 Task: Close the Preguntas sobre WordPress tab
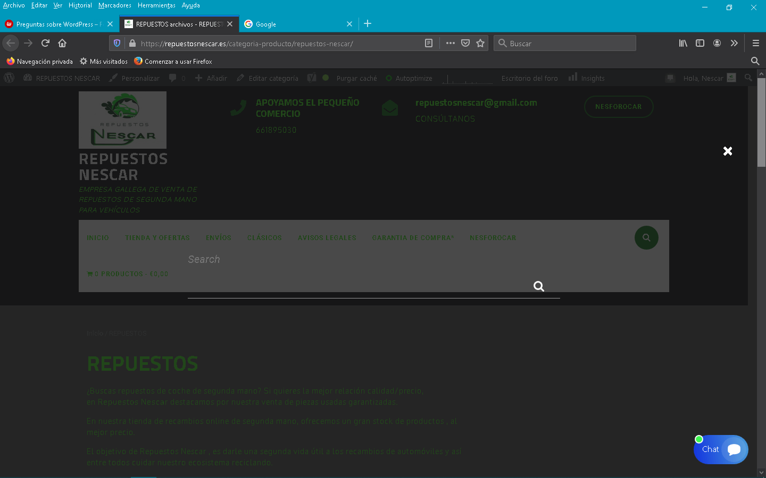110,24
